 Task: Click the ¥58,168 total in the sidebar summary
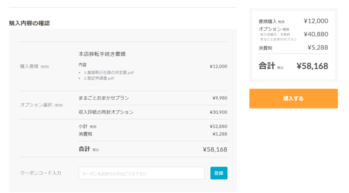[x=312, y=66]
